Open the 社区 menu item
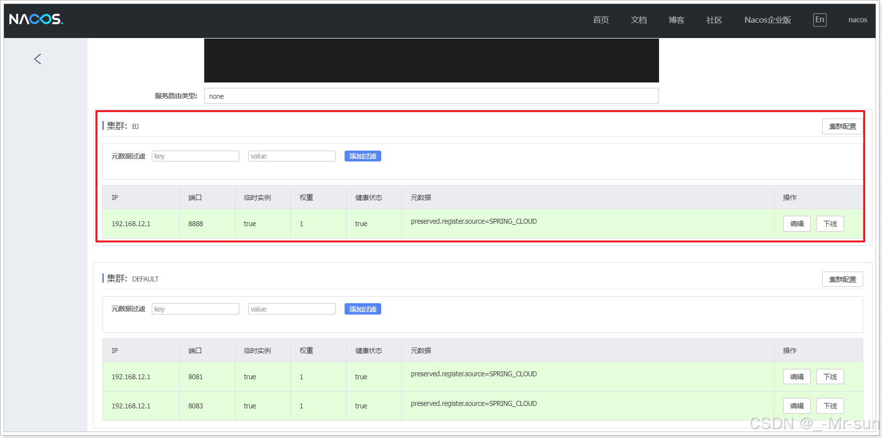Viewport: 882px width, 438px height. pos(714,20)
